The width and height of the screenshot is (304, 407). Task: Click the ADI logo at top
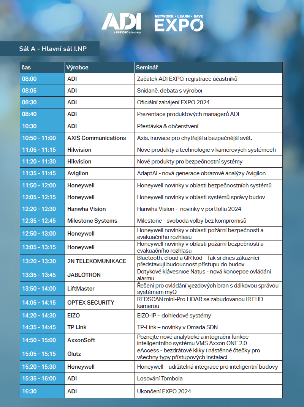click(x=121, y=23)
